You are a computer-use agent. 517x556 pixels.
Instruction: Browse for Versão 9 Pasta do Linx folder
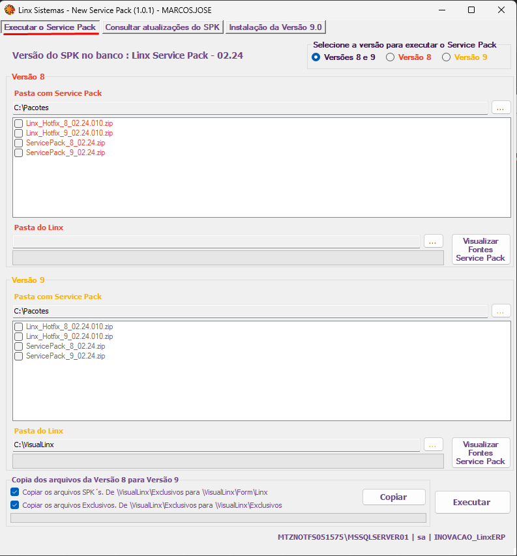[434, 445]
